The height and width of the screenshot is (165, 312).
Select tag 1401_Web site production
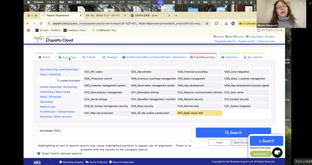(x=106, y=113)
